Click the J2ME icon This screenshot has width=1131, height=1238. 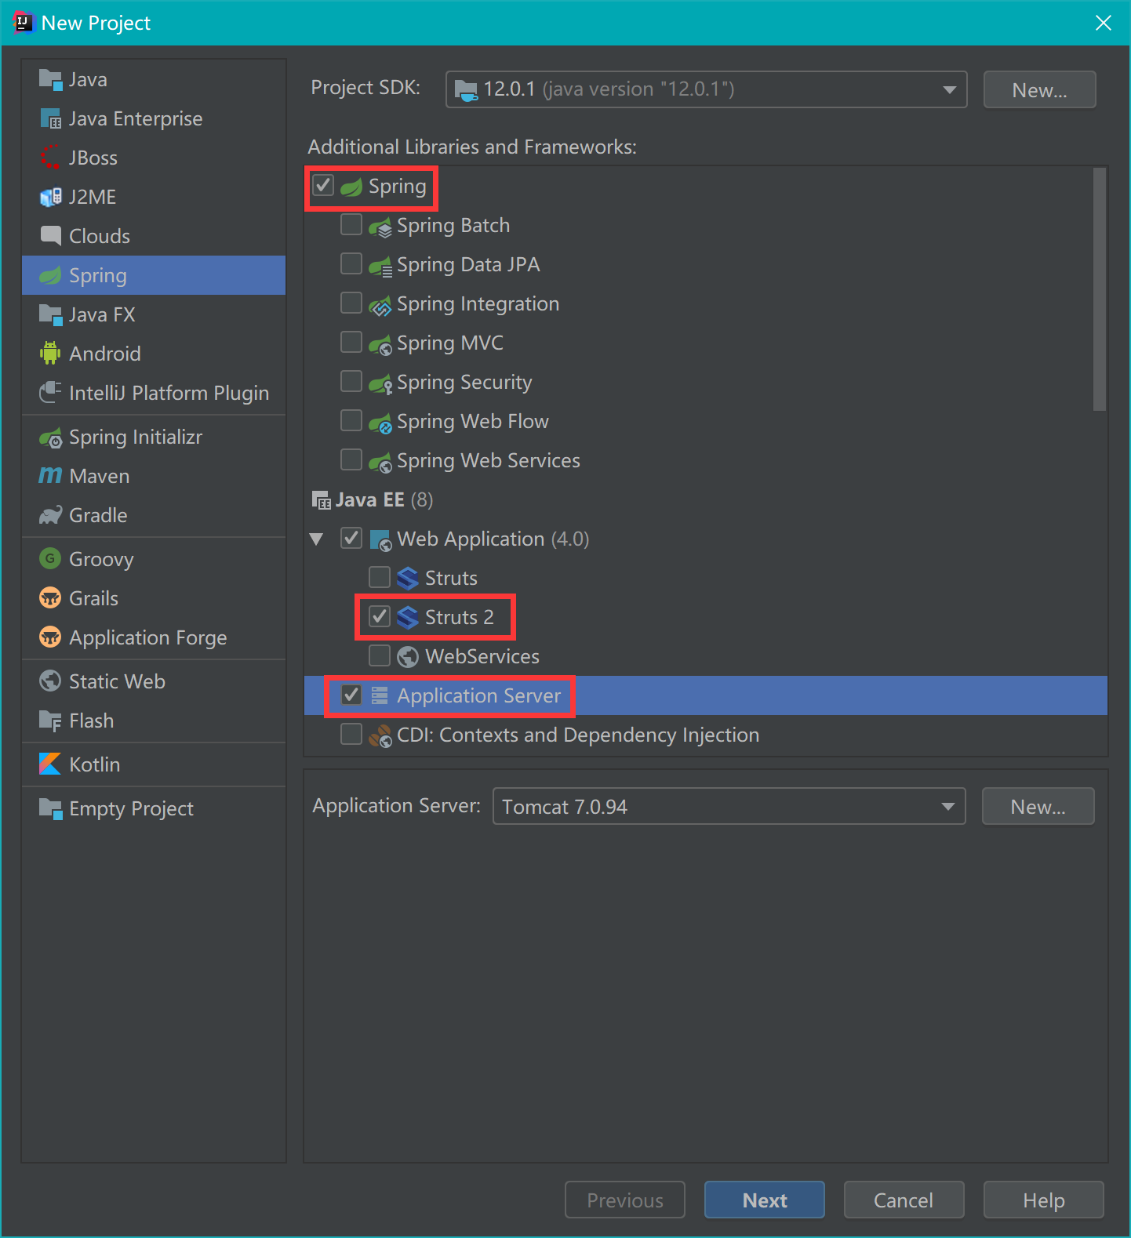pos(50,197)
